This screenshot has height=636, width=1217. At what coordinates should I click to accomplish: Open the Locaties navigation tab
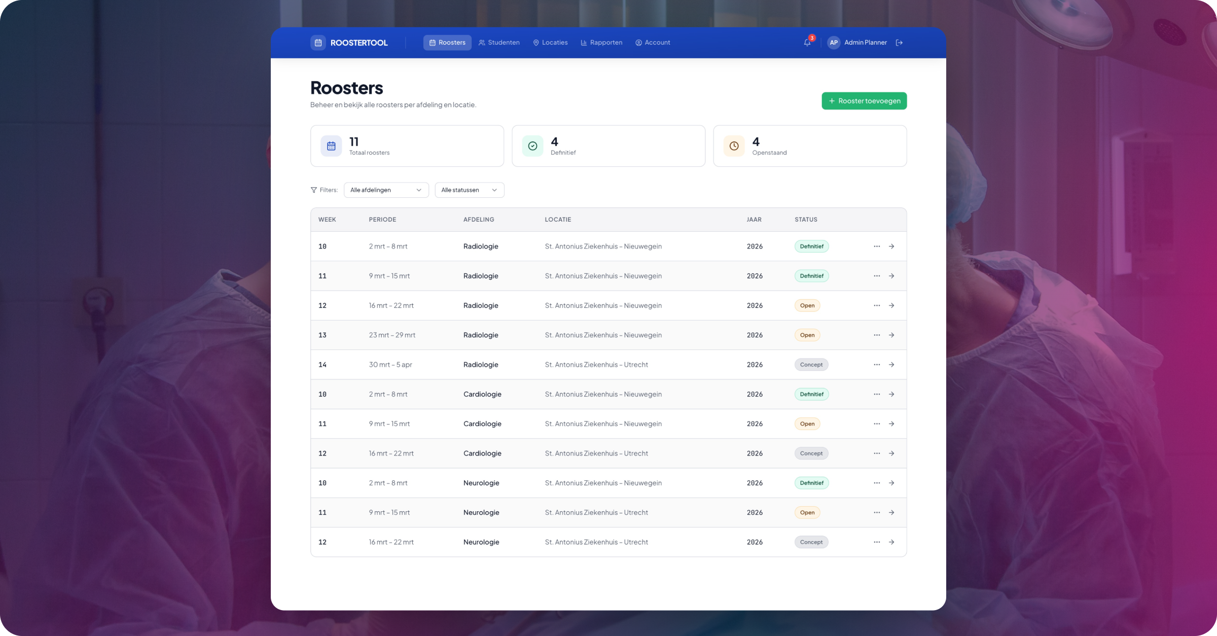click(x=550, y=43)
